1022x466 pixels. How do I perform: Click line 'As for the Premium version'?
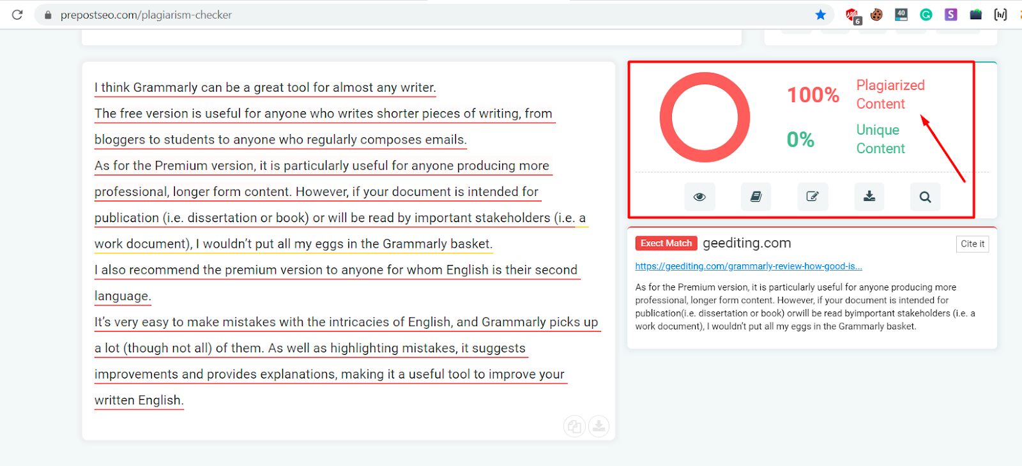click(x=322, y=166)
